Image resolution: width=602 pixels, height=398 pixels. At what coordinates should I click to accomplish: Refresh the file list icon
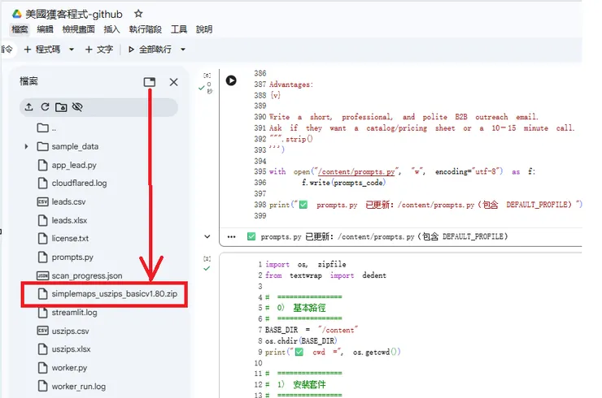pyautogui.click(x=45, y=107)
